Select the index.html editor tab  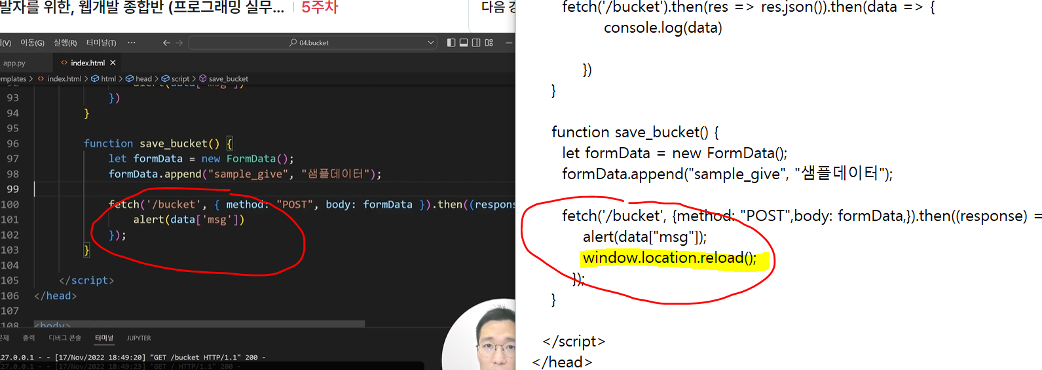[x=88, y=63]
